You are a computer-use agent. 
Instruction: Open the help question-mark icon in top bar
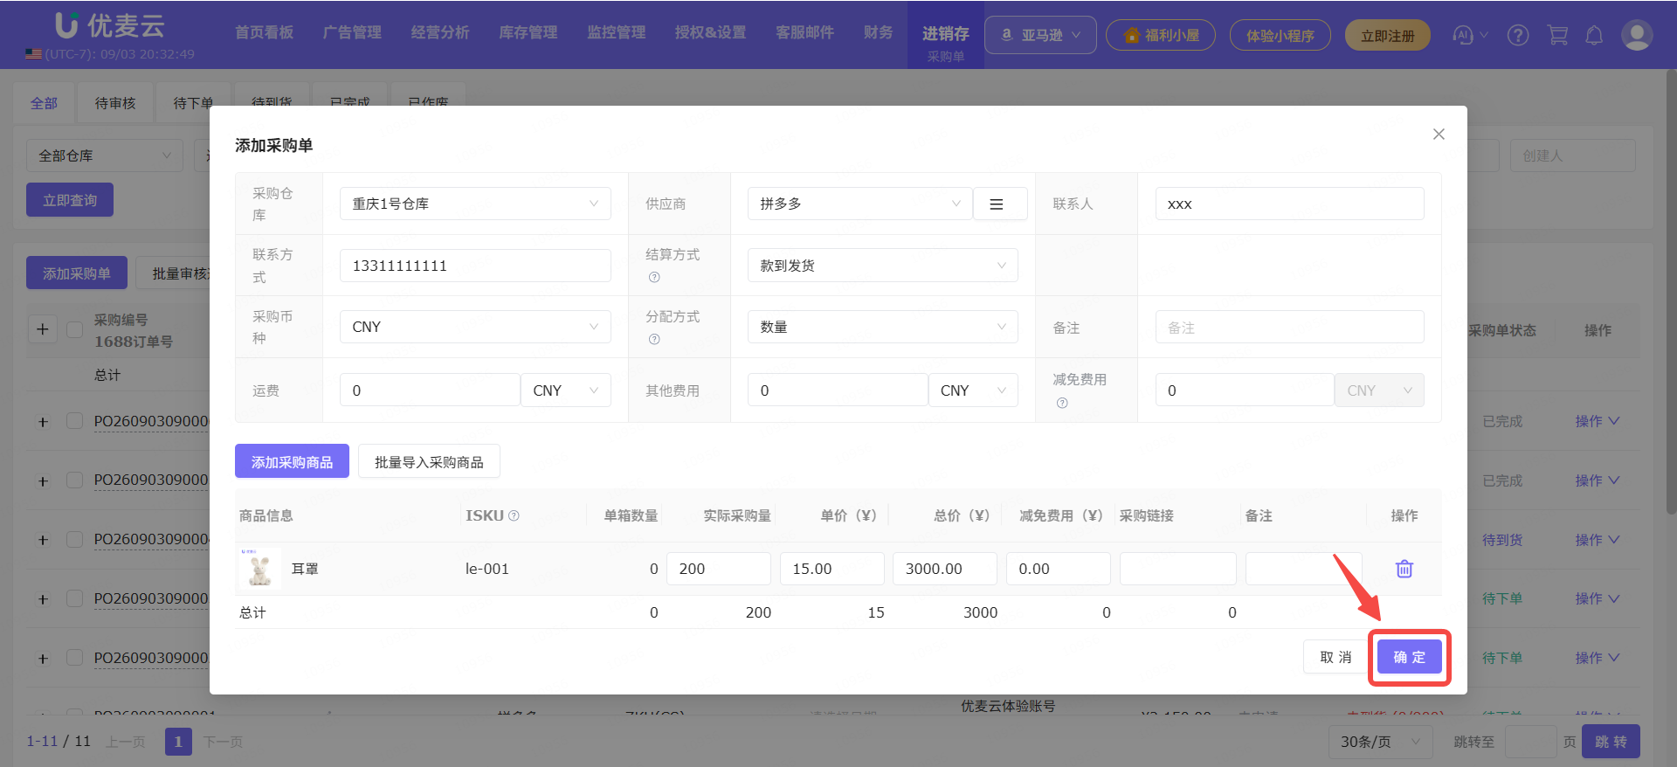(x=1518, y=35)
